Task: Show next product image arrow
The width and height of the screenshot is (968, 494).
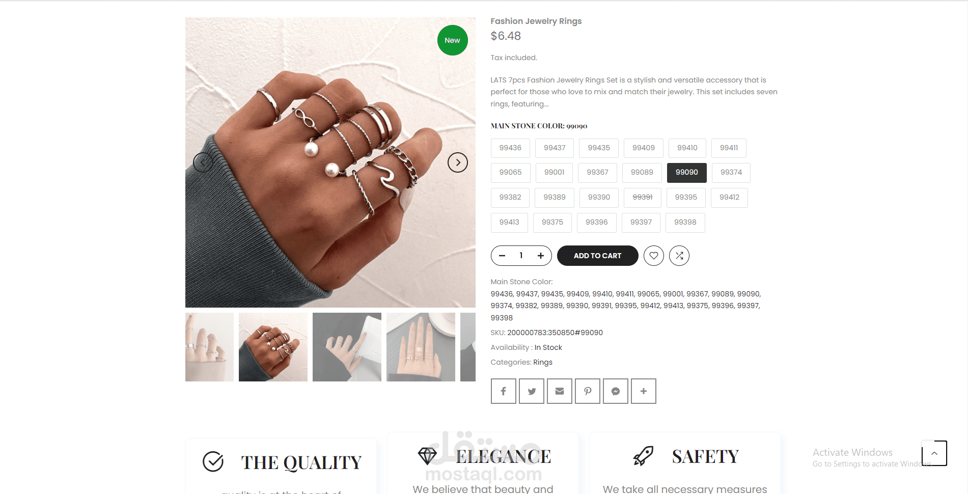Action: coord(457,162)
